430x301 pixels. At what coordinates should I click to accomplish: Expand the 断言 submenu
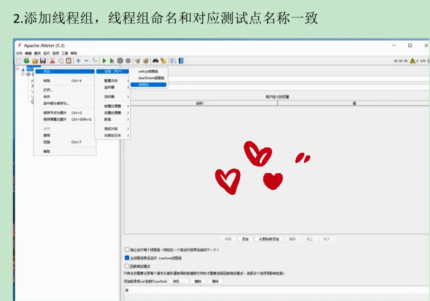coord(113,119)
